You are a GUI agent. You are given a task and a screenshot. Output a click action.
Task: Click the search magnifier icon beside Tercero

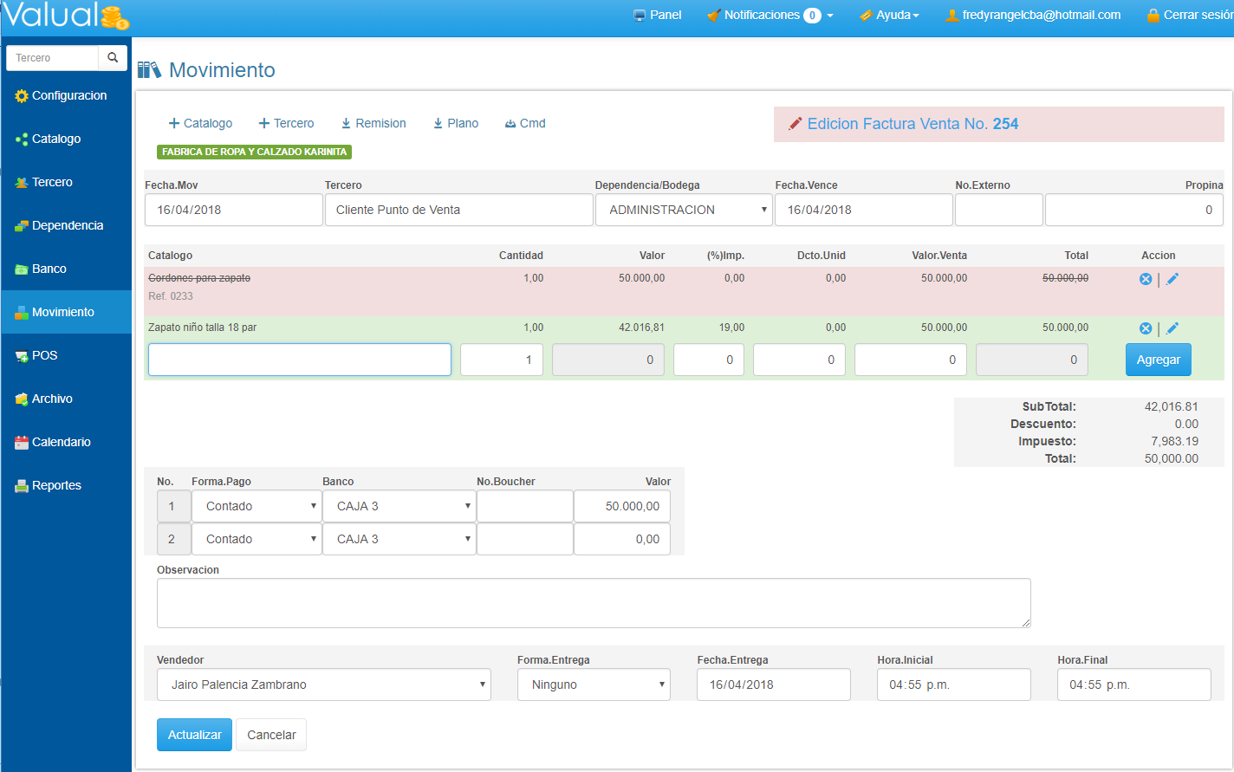point(113,58)
